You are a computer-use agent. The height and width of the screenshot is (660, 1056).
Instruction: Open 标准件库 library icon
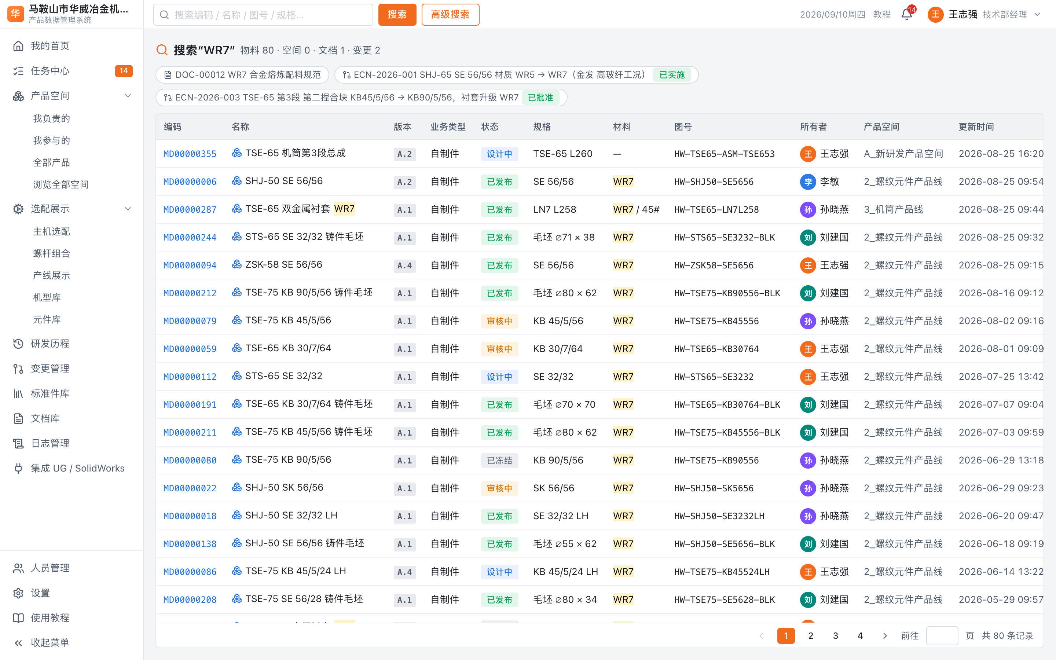(x=18, y=393)
